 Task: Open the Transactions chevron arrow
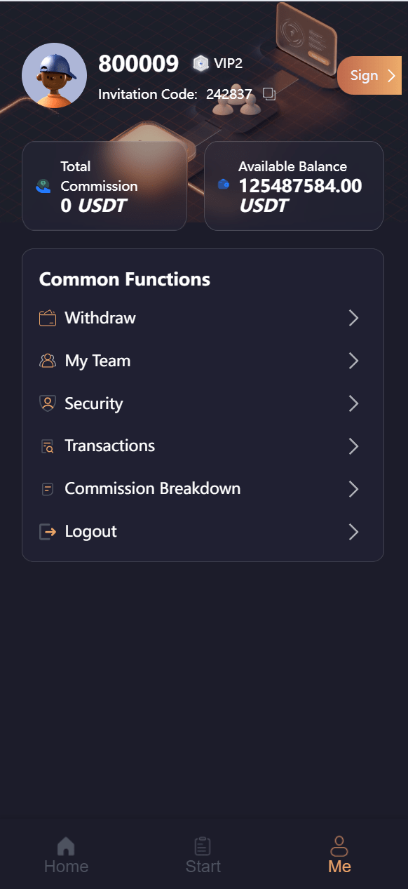(353, 446)
